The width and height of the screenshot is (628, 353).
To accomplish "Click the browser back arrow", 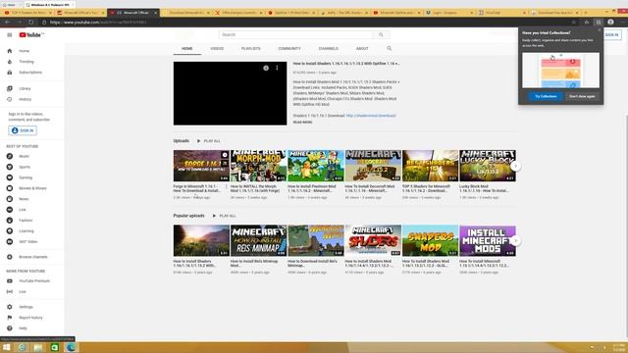I will coord(7,22).
